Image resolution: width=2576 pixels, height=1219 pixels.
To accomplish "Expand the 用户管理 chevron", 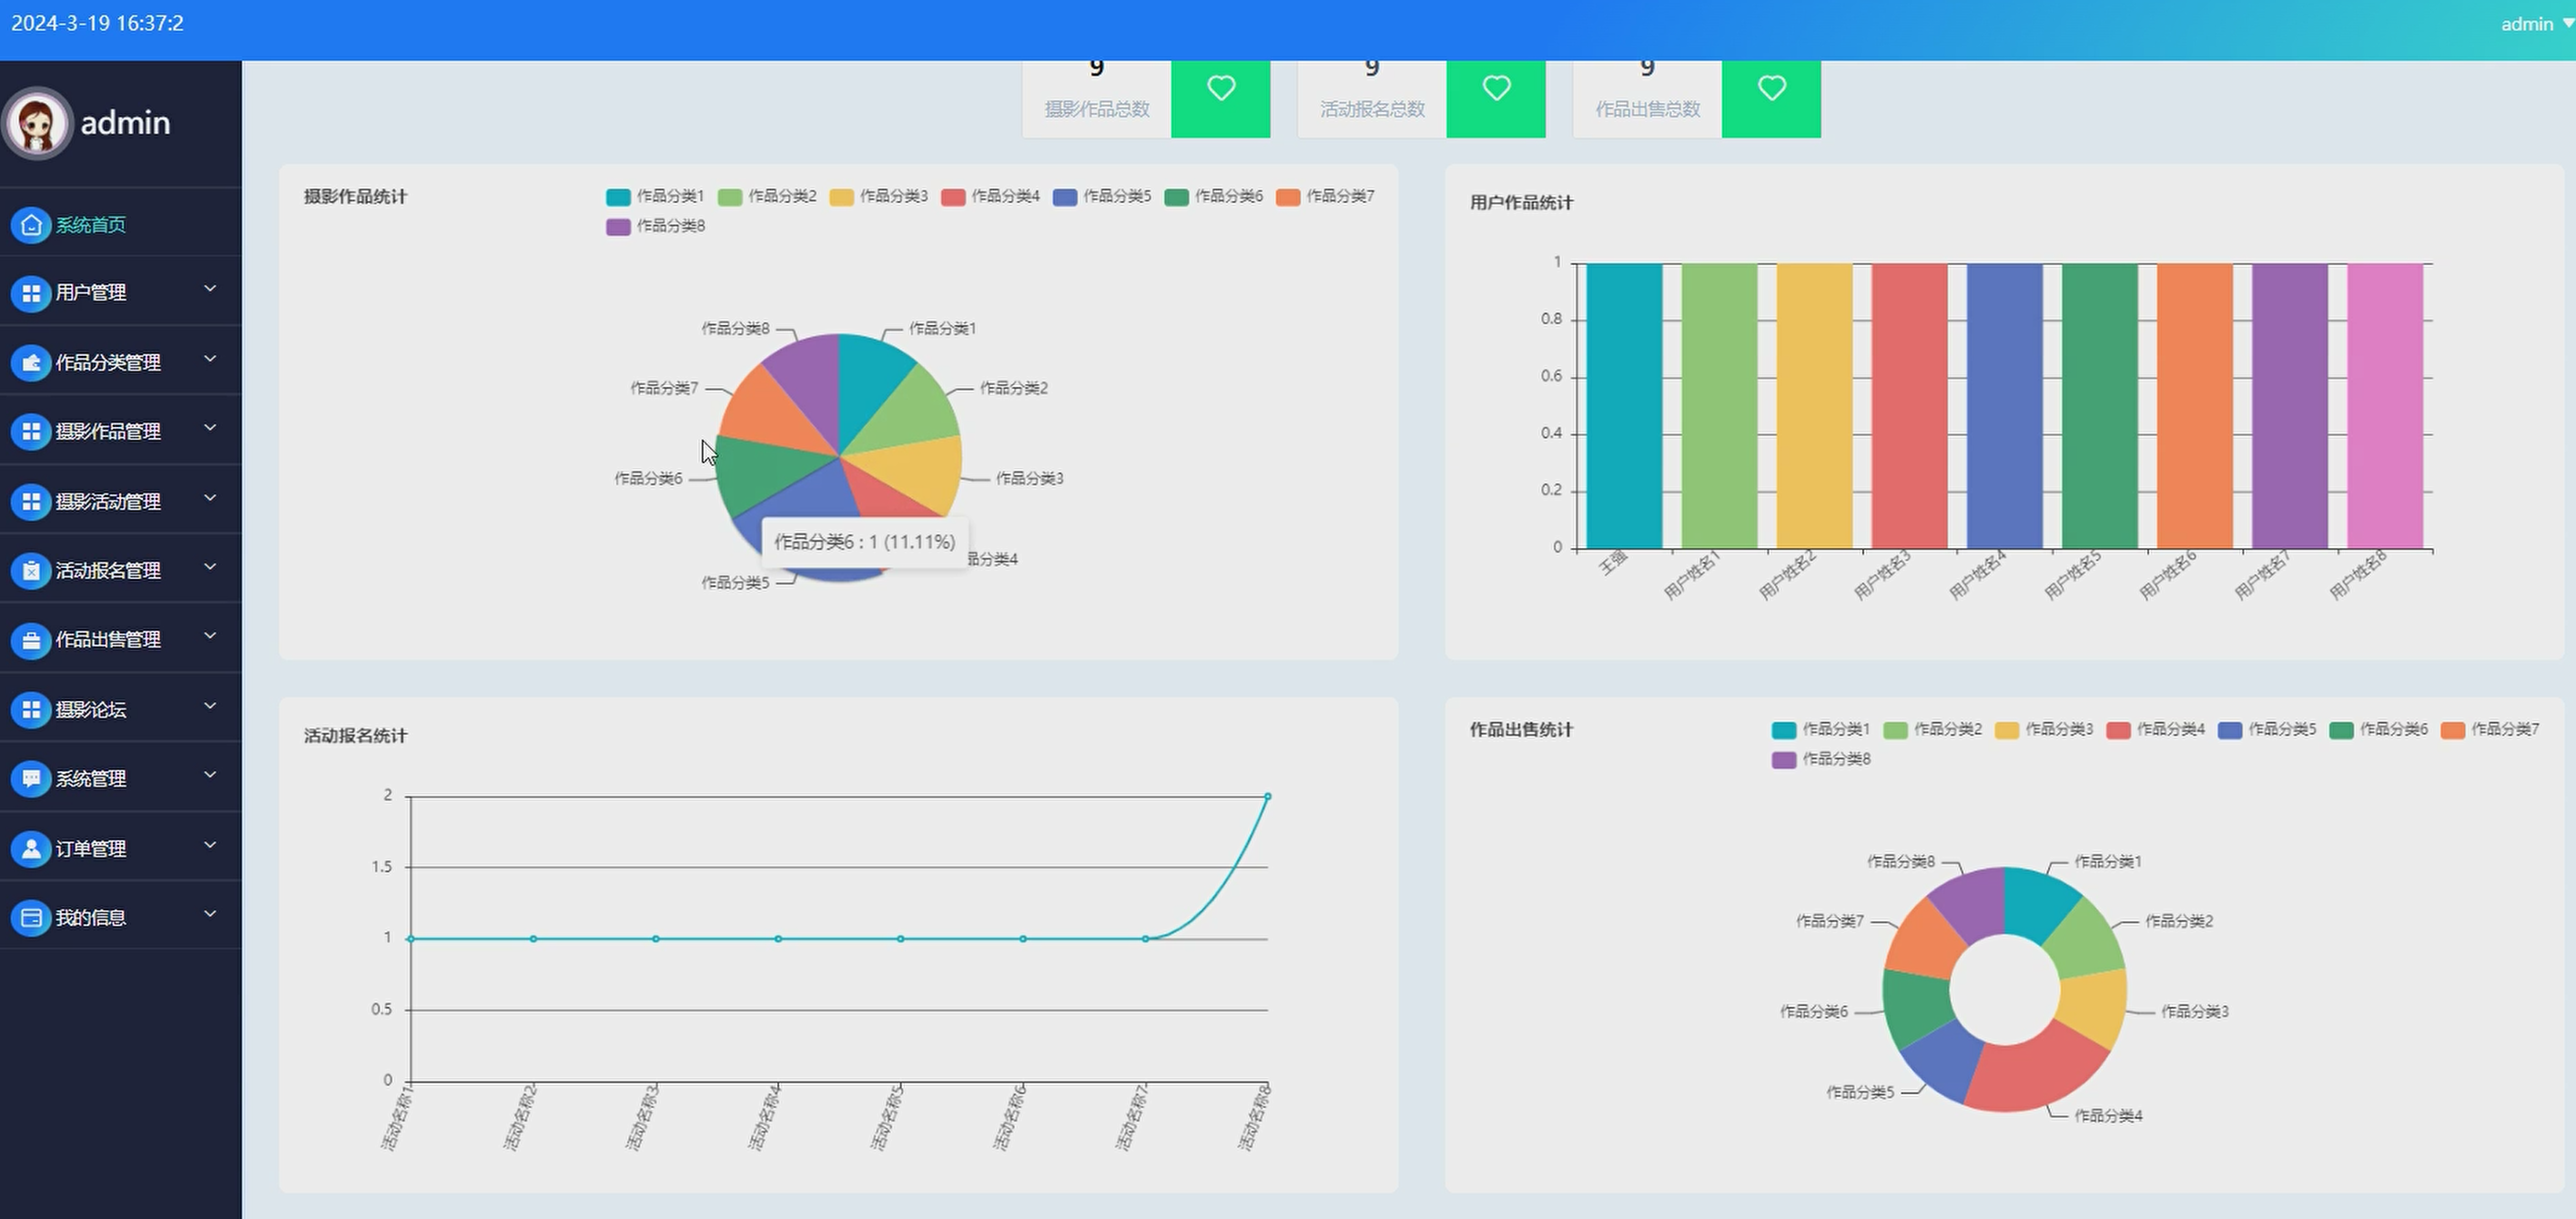I will tap(210, 289).
